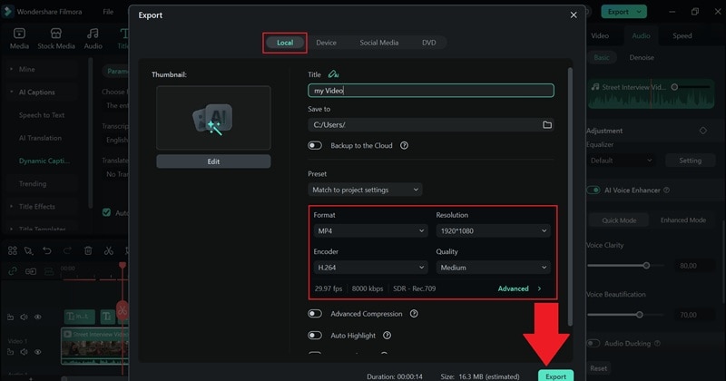
Task: Click the scissors Split icon in timeline toolbar
Action: click(109, 250)
